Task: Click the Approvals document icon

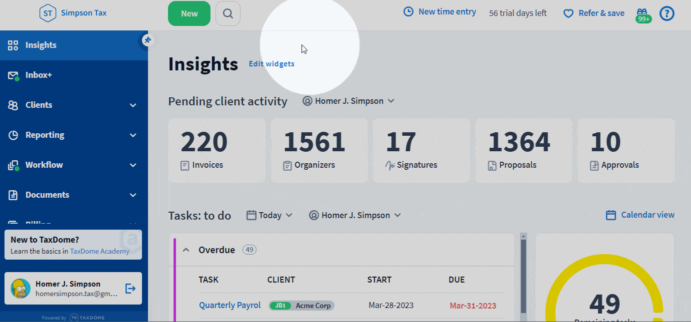Action: pos(594,165)
